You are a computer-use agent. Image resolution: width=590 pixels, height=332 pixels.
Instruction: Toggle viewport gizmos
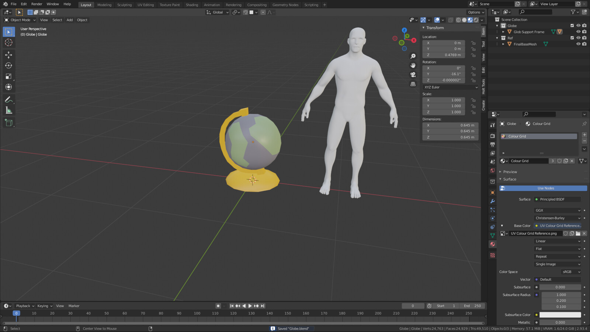[423, 20]
